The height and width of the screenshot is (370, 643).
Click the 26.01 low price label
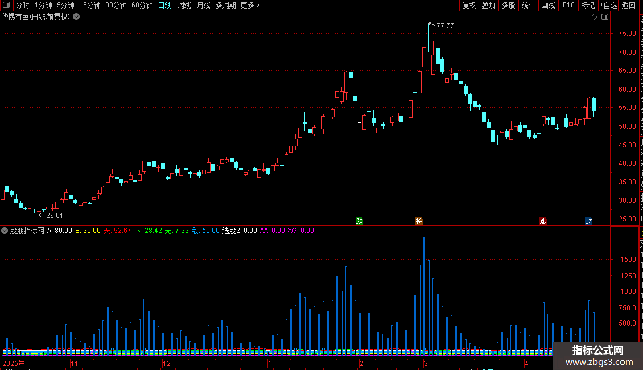click(x=55, y=216)
